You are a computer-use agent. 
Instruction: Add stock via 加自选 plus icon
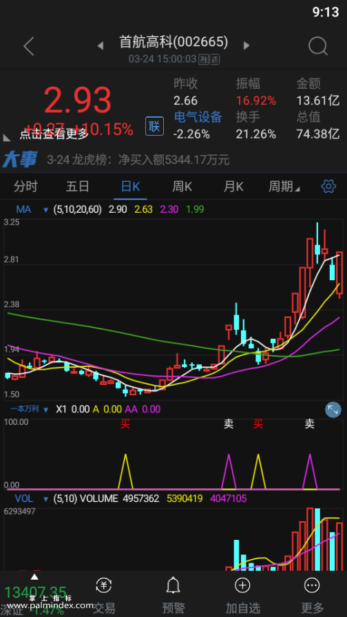(x=242, y=585)
